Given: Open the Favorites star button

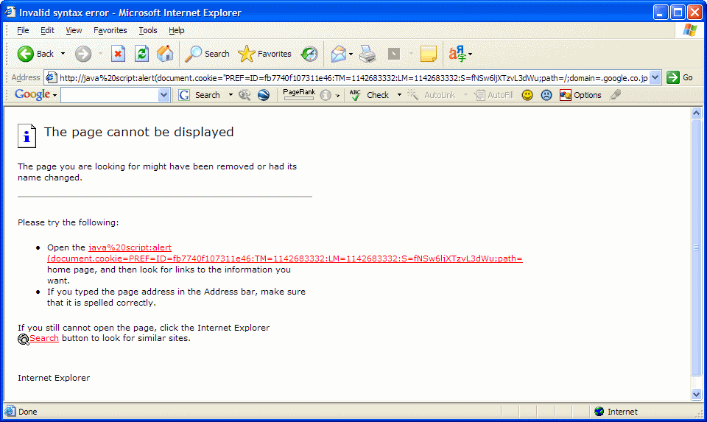Looking at the screenshot, I should 264,54.
